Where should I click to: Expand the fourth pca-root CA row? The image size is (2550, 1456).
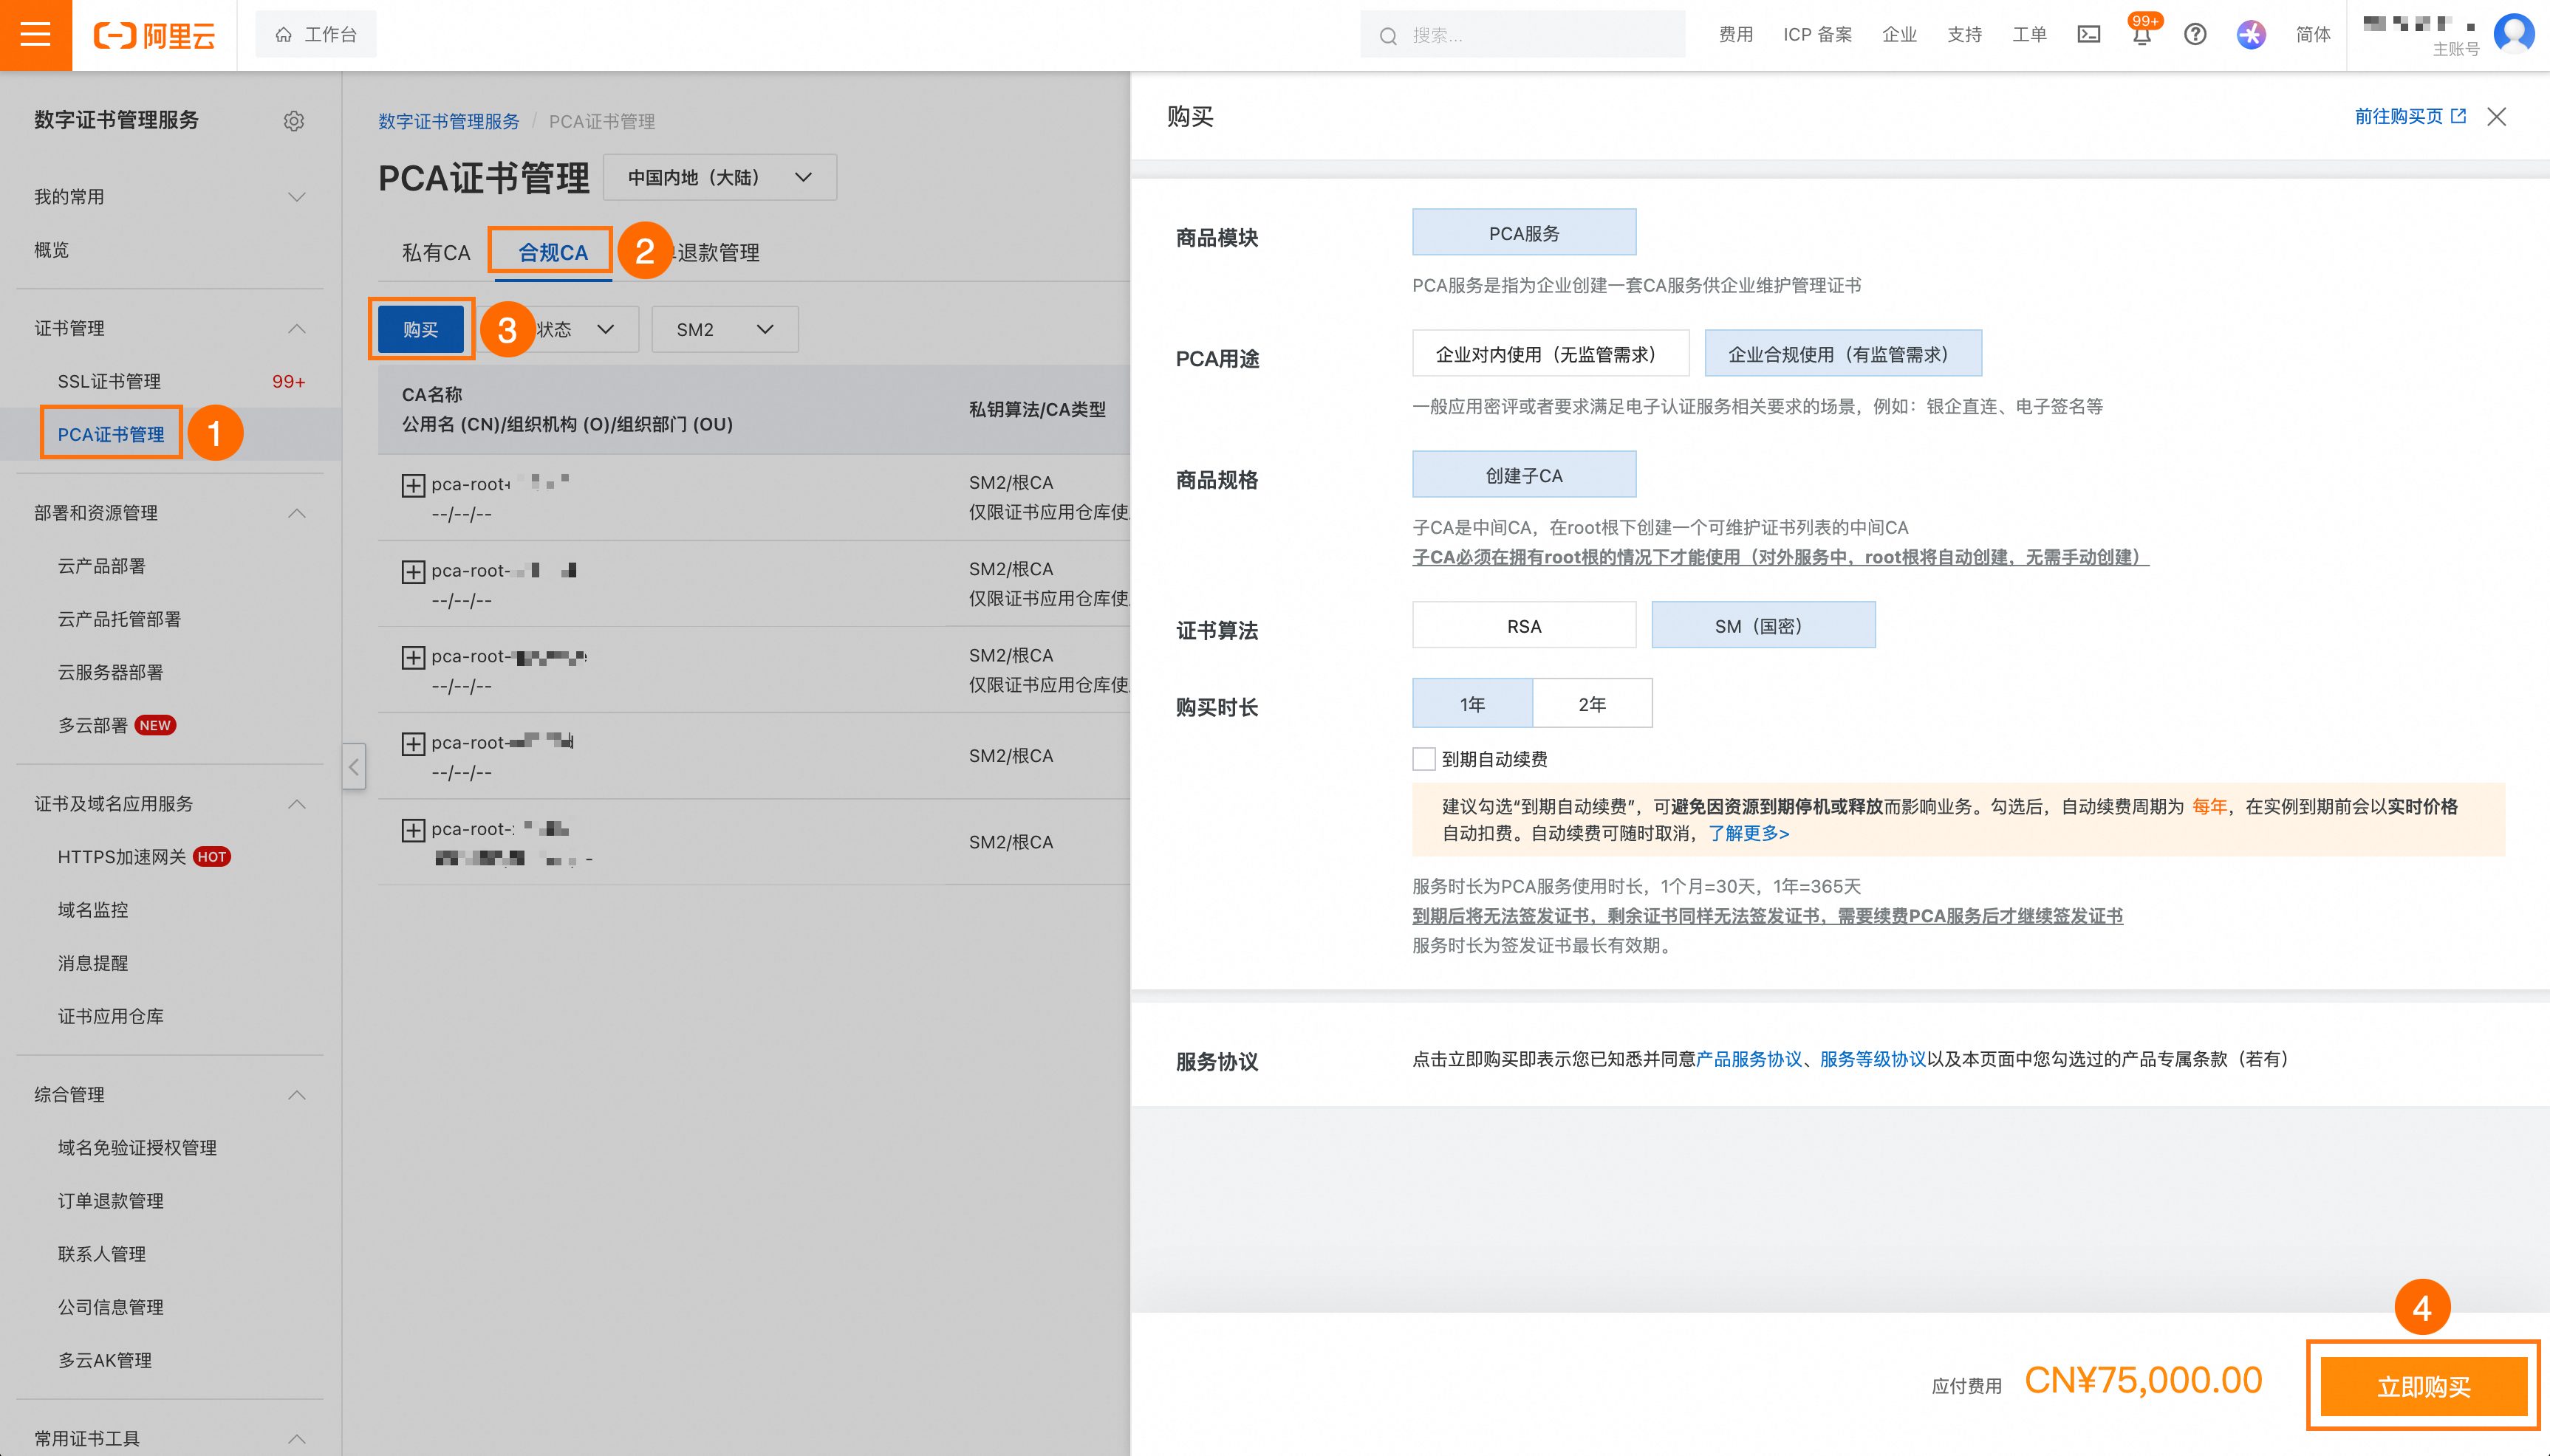coord(413,744)
